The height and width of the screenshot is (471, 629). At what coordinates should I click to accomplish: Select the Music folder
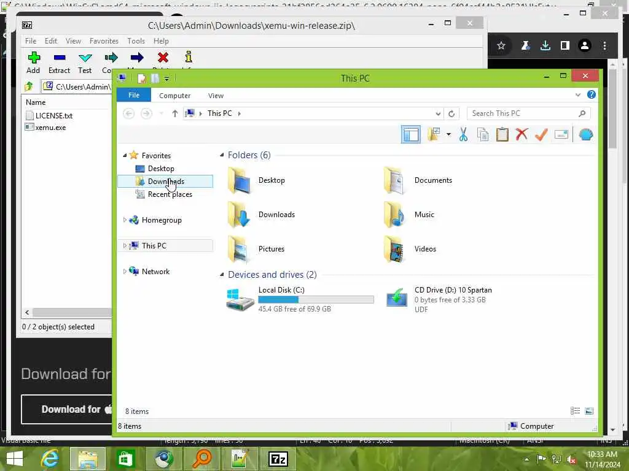(409, 215)
